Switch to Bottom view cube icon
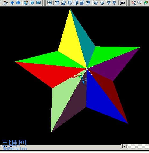Screen dimensions: 149x153 (x=63, y=3)
